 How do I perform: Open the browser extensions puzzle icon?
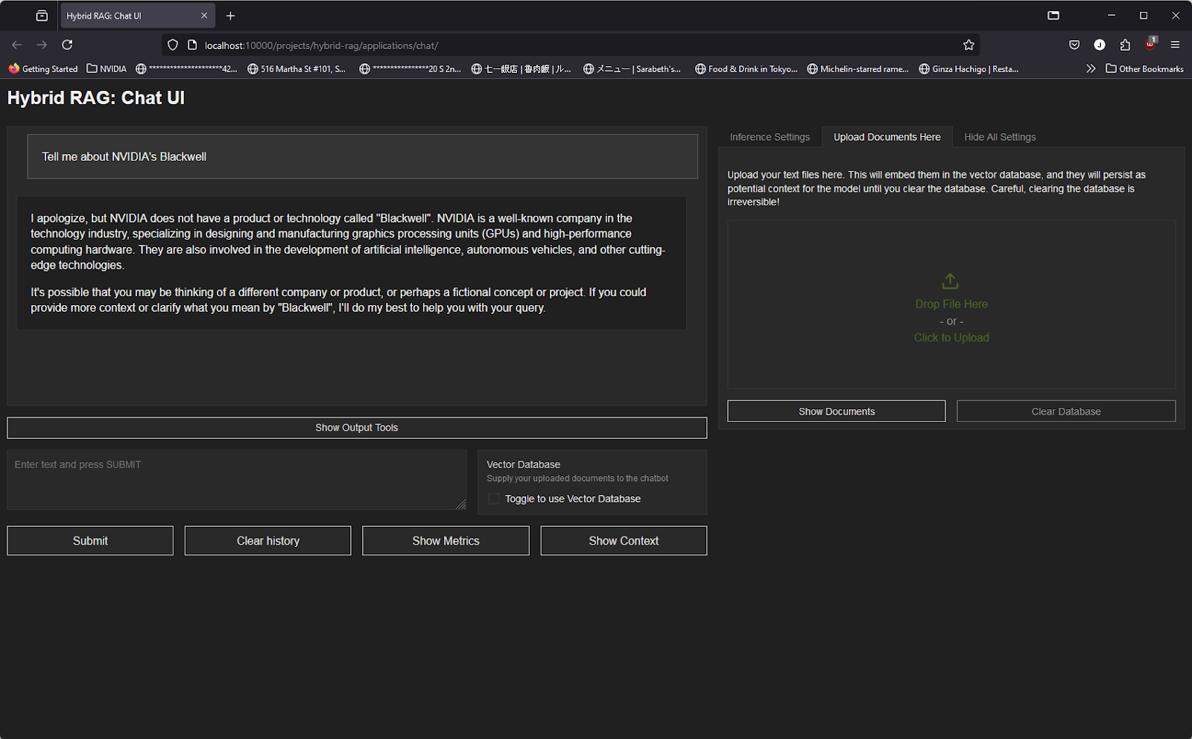tap(1125, 45)
